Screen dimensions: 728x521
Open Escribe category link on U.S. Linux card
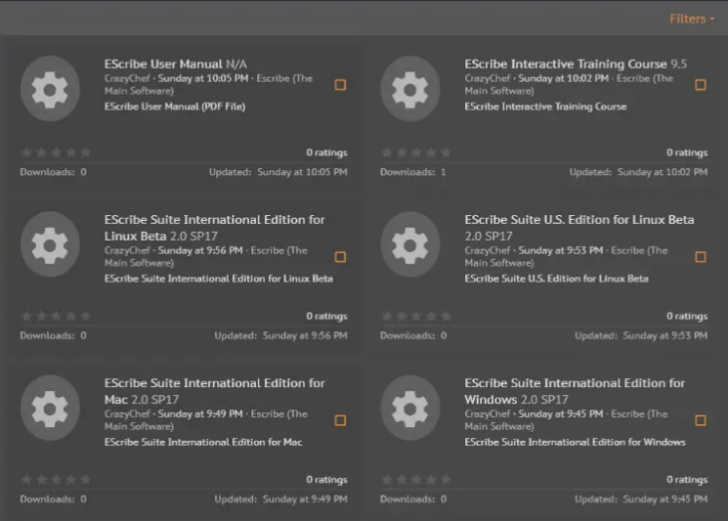(566, 257)
